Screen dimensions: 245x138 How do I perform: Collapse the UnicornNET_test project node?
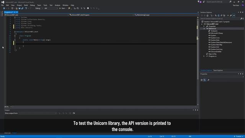[x=202, y=24]
